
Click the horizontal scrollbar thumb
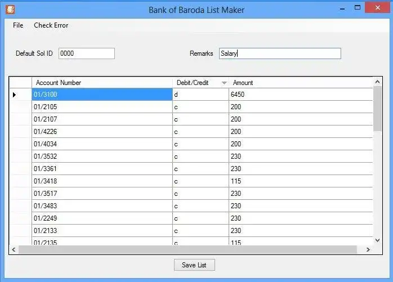click(x=187, y=250)
